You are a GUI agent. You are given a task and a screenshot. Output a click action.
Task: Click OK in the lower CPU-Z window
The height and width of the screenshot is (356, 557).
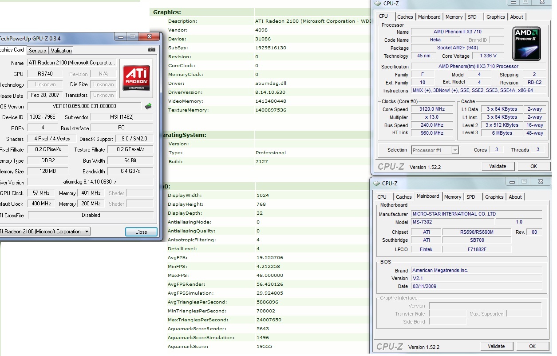pyautogui.click(x=532, y=346)
